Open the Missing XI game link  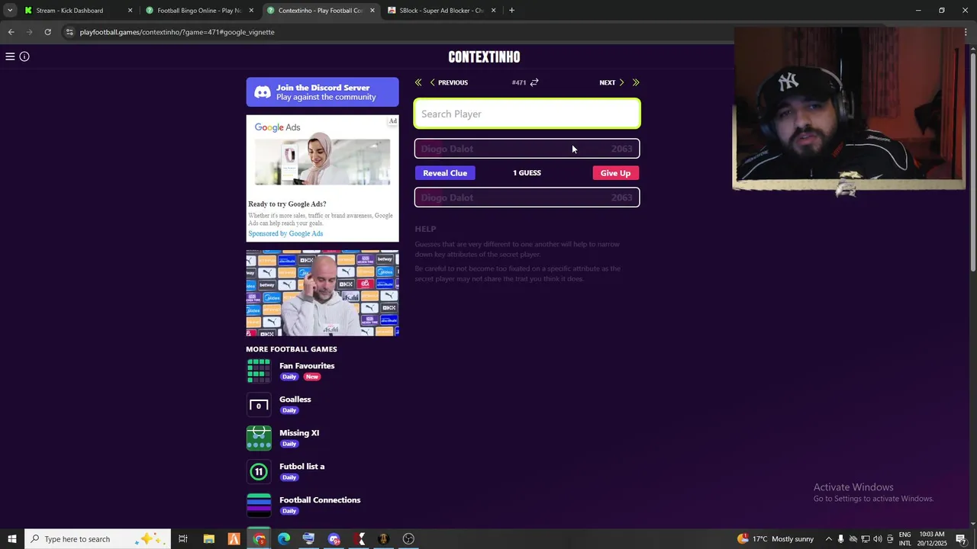click(x=299, y=433)
